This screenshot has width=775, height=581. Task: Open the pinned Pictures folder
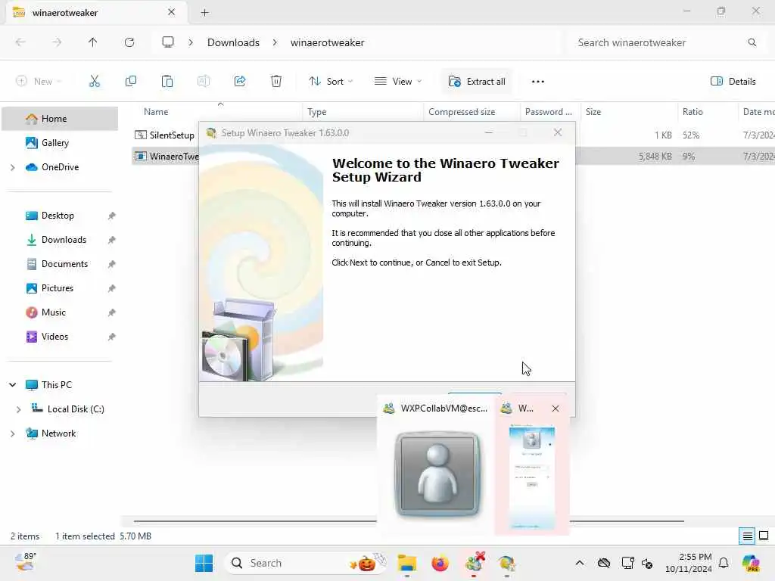(x=59, y=288)
